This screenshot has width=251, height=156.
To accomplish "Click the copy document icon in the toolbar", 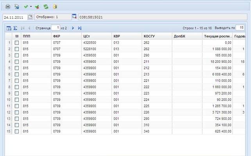I will point(16,7).
